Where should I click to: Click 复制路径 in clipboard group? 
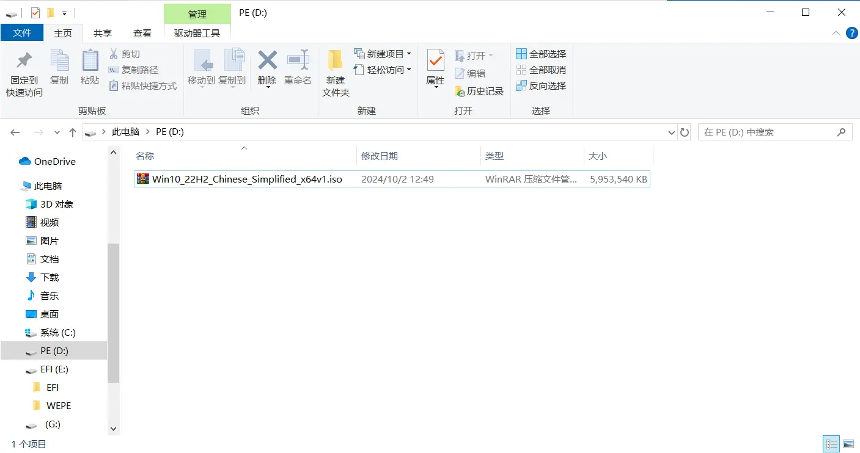click(133, 70)
